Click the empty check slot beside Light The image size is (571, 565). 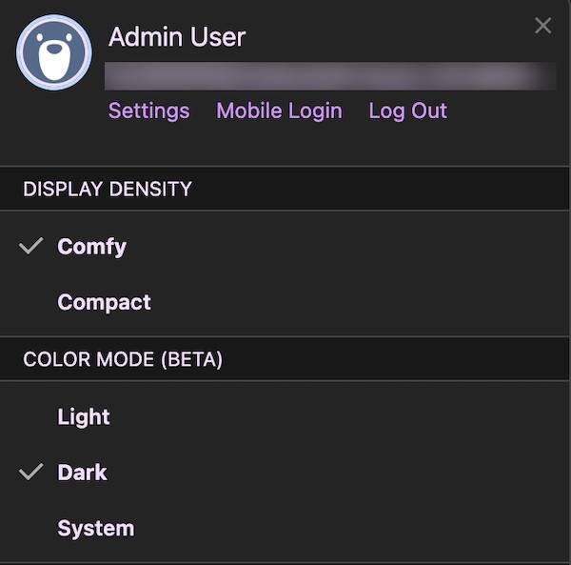(x=31, y=416)
